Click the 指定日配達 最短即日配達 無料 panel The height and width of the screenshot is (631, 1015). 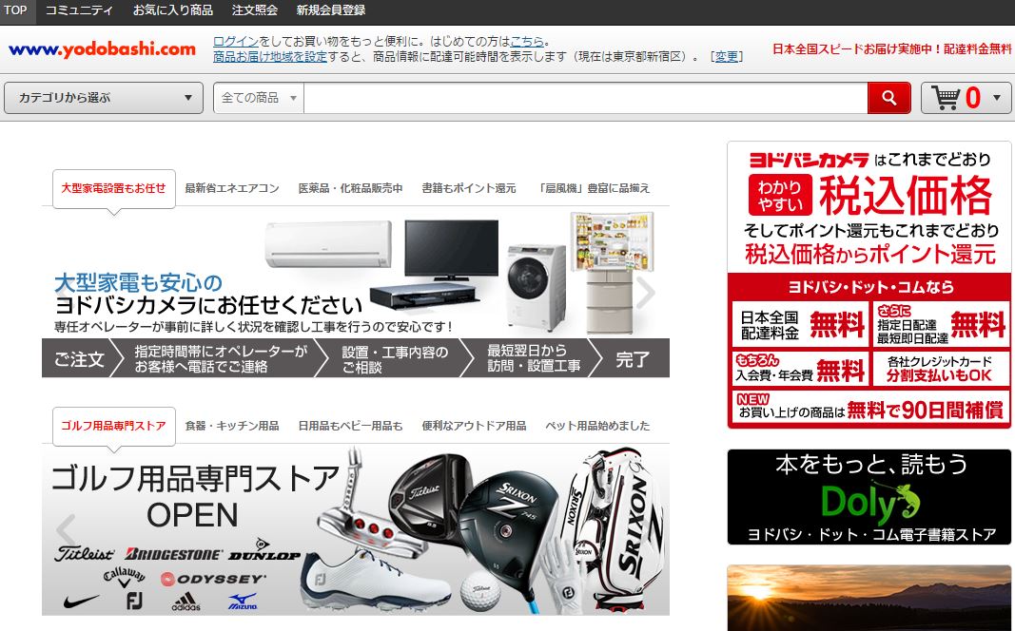pos(940,325)
